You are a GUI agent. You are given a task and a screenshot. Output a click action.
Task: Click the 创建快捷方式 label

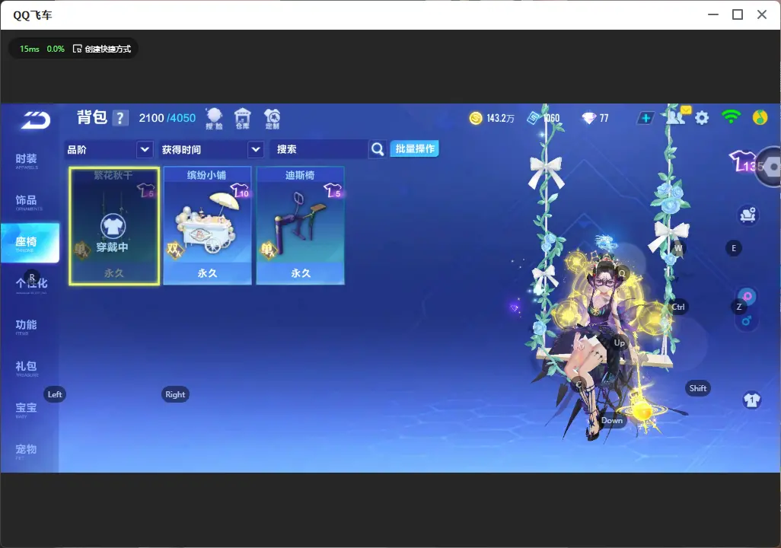[x=107, y=48]
